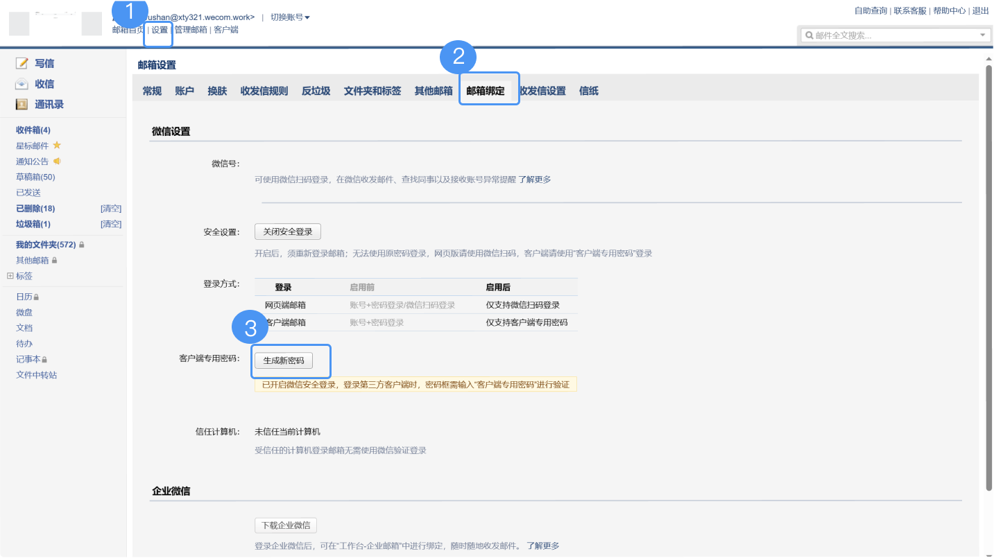This screenshot has height=558, width=994.
Task: Open the 反垃圾 settings tab
Action: [316, 91]
